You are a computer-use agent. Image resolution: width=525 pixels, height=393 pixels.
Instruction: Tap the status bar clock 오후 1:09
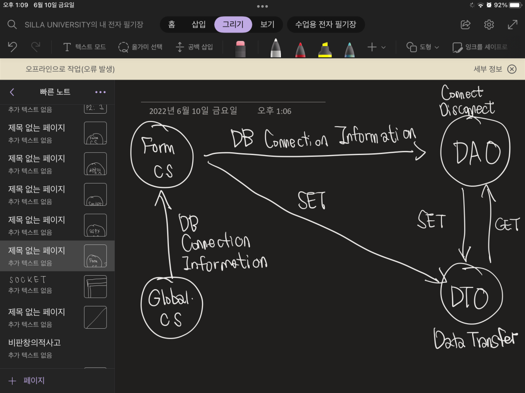point(16,5)
